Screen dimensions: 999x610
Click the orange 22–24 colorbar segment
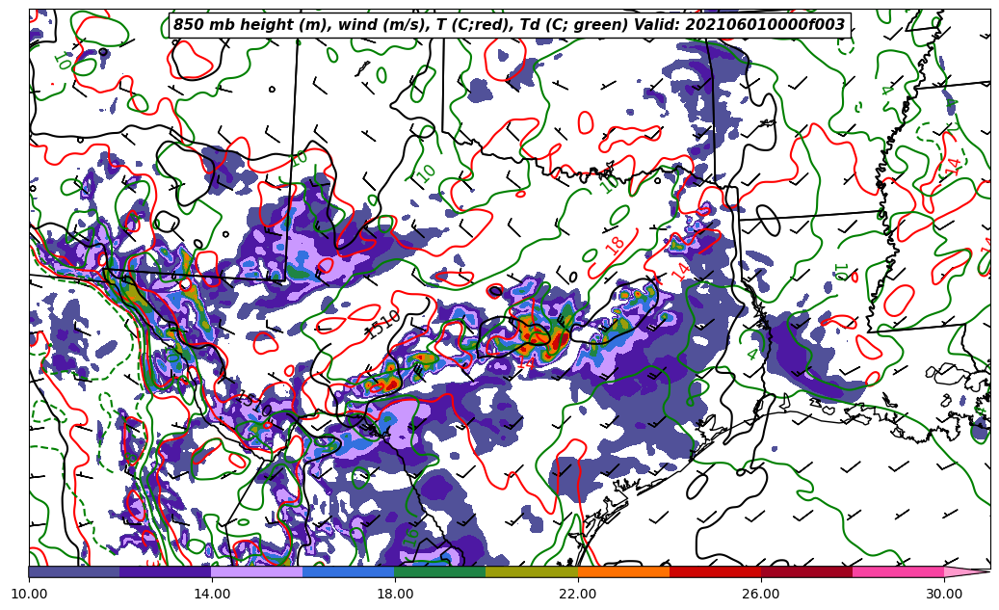pyautogui.click(x=623, y=571)
